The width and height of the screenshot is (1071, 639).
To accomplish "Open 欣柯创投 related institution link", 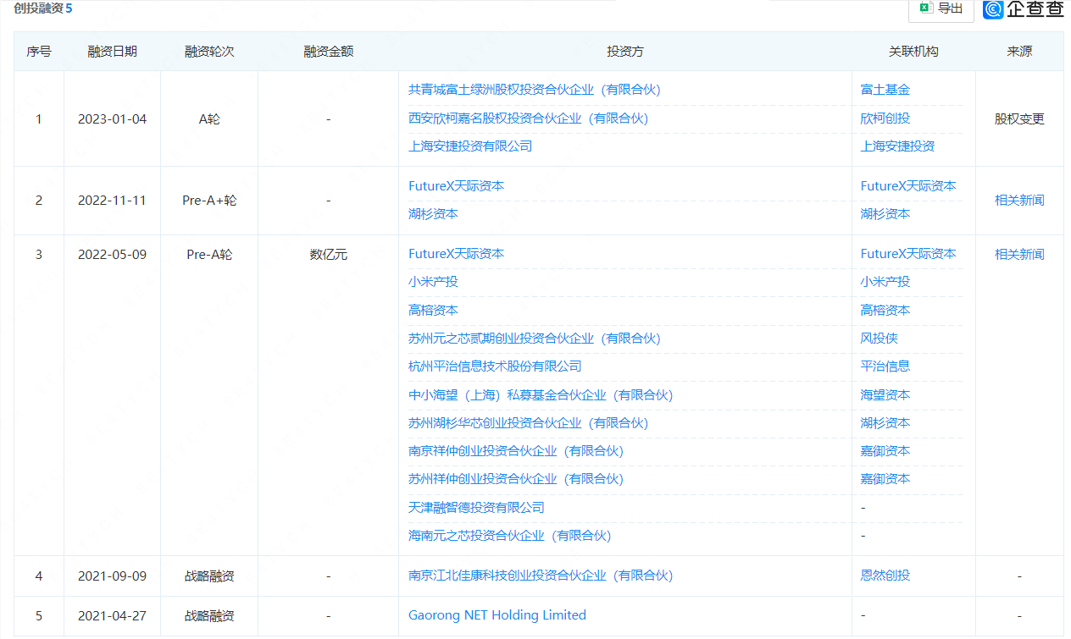I will tap(885, 118).
